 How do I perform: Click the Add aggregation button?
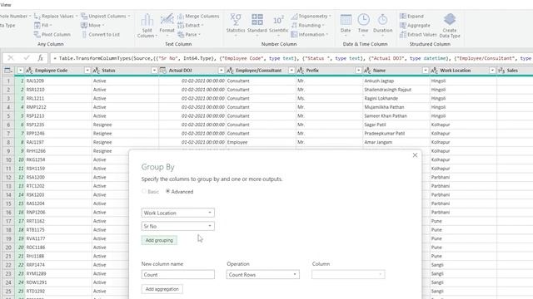pos(162,289)
